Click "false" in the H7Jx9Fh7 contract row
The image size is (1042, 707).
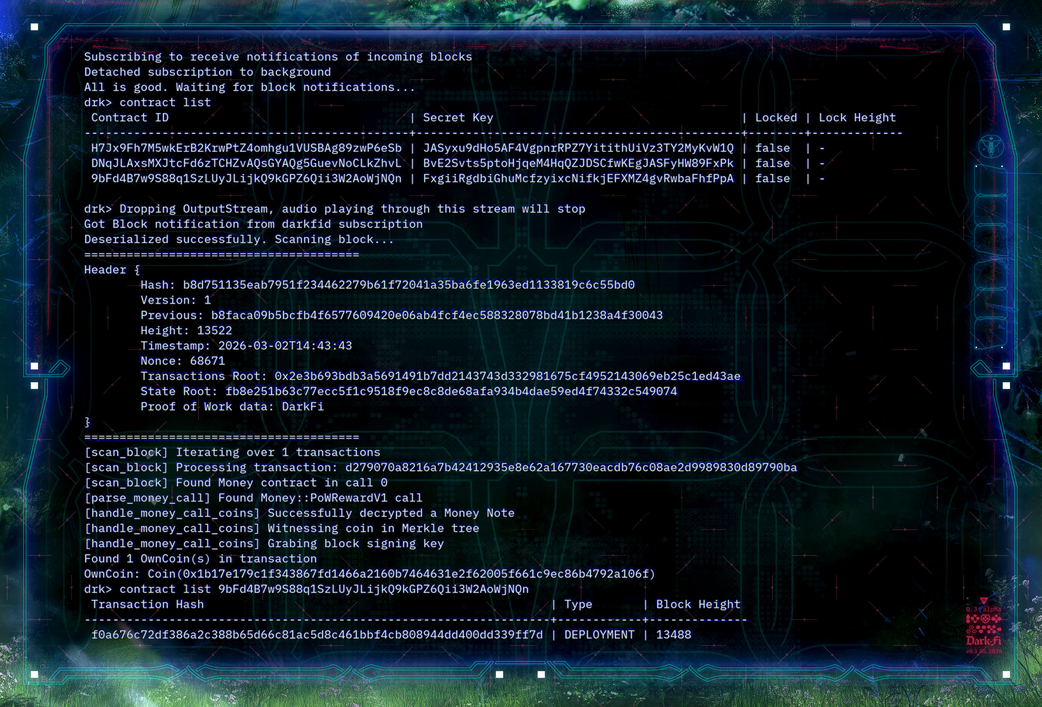coord(773,148)
